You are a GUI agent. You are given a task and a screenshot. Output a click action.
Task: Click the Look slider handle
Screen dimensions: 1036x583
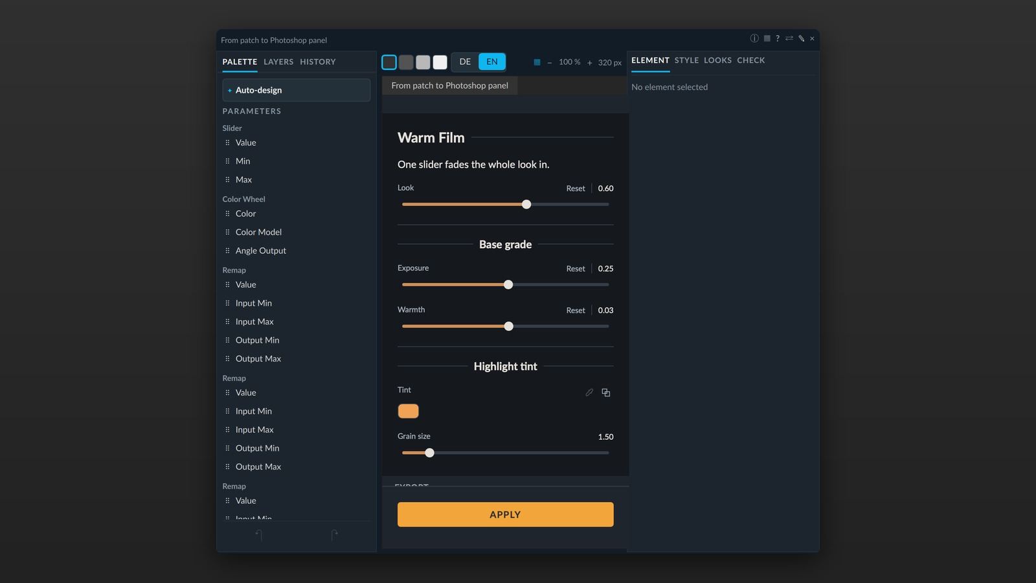(x=526, y=205)
